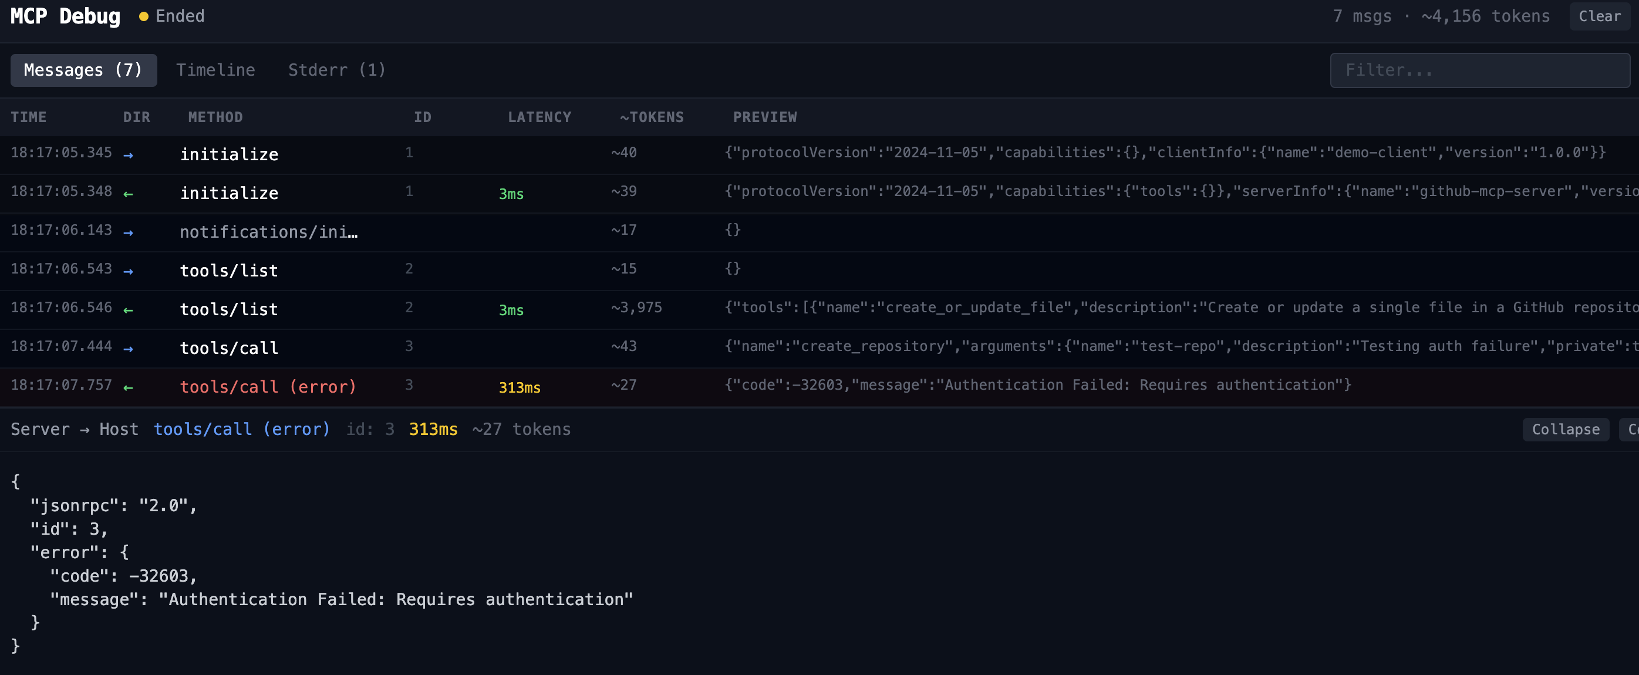Viewport: 1639px width, 675px height.
Task: Collapse the message detail panel
Action: pyautogui.click(x=1564, y=430)
